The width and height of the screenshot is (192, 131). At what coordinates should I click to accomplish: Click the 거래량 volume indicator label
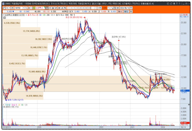(8, 105)
